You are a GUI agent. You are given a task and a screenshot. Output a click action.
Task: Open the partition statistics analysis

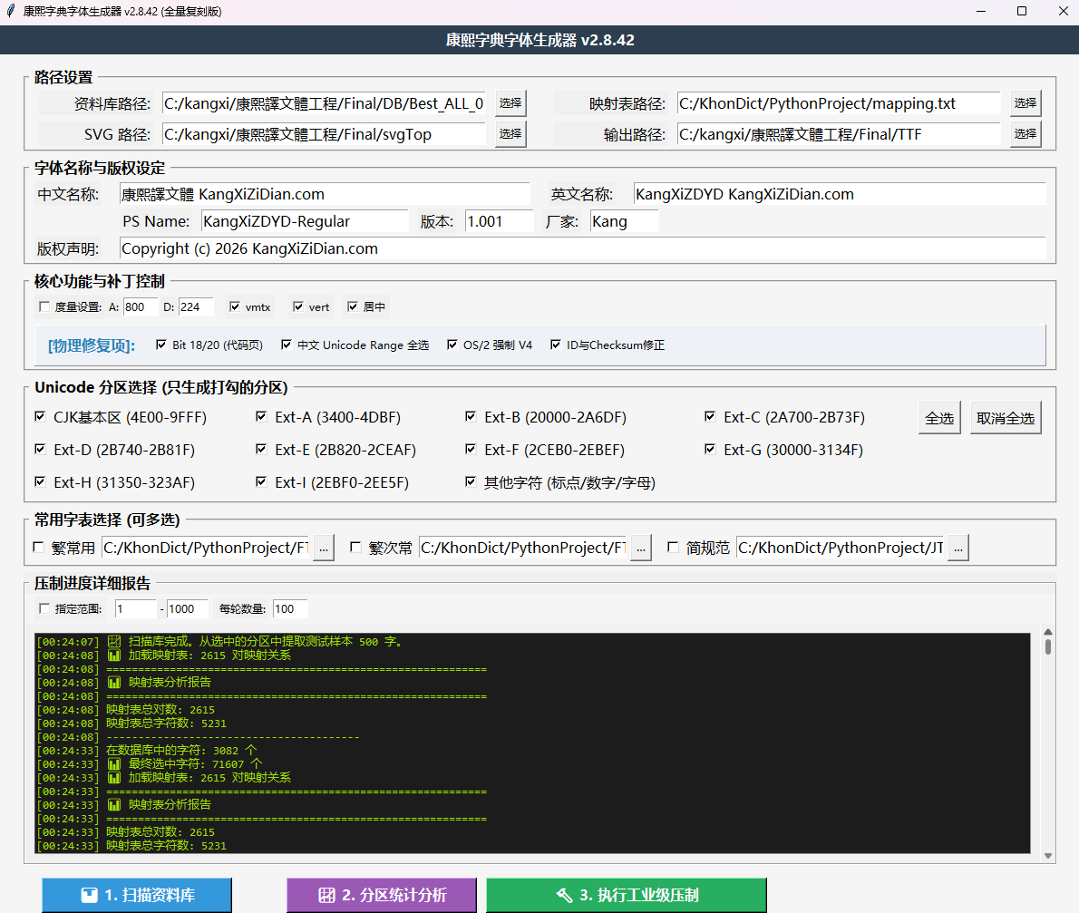[382, 895]
